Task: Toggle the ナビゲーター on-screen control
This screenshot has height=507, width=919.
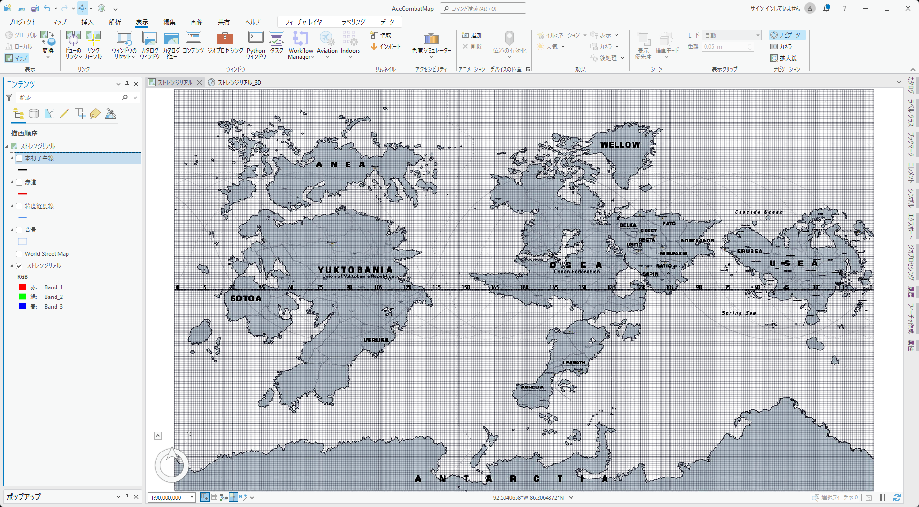Action: 787,35
